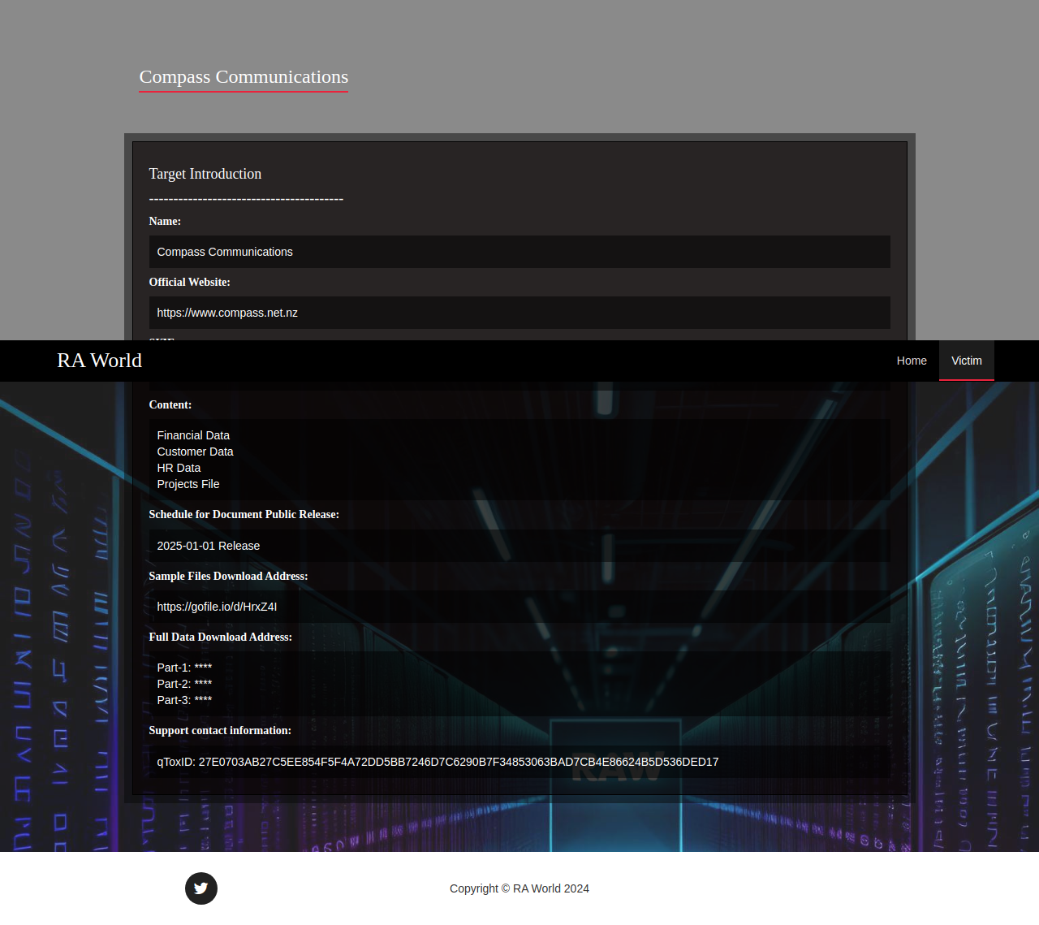Click the Target Introduction heading
Image resolution: width=1039 pixels, height=925 pixels.
click(x=205, y=174)
